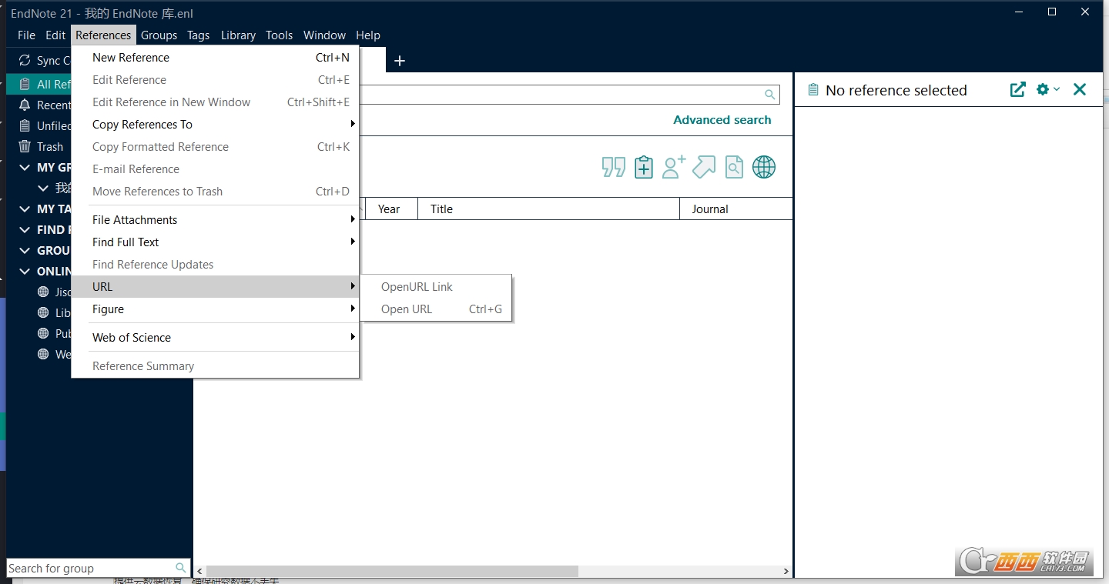Click the globe icon beside Jisc
The height and width of the screenshot is (584, 1109).
(44, 292)
